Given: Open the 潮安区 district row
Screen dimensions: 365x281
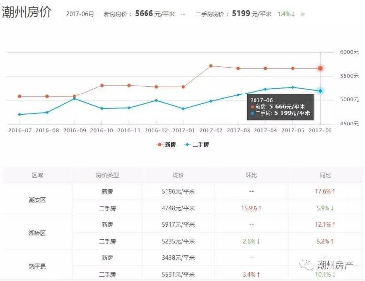Looking at the screenshot, I should pyautogui.click(x=37, y=200).
